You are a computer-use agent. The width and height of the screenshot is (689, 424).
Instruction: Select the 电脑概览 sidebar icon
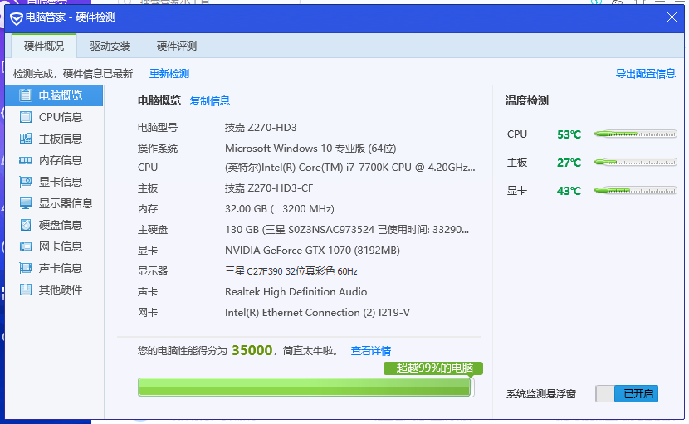[x=26, y=95]
